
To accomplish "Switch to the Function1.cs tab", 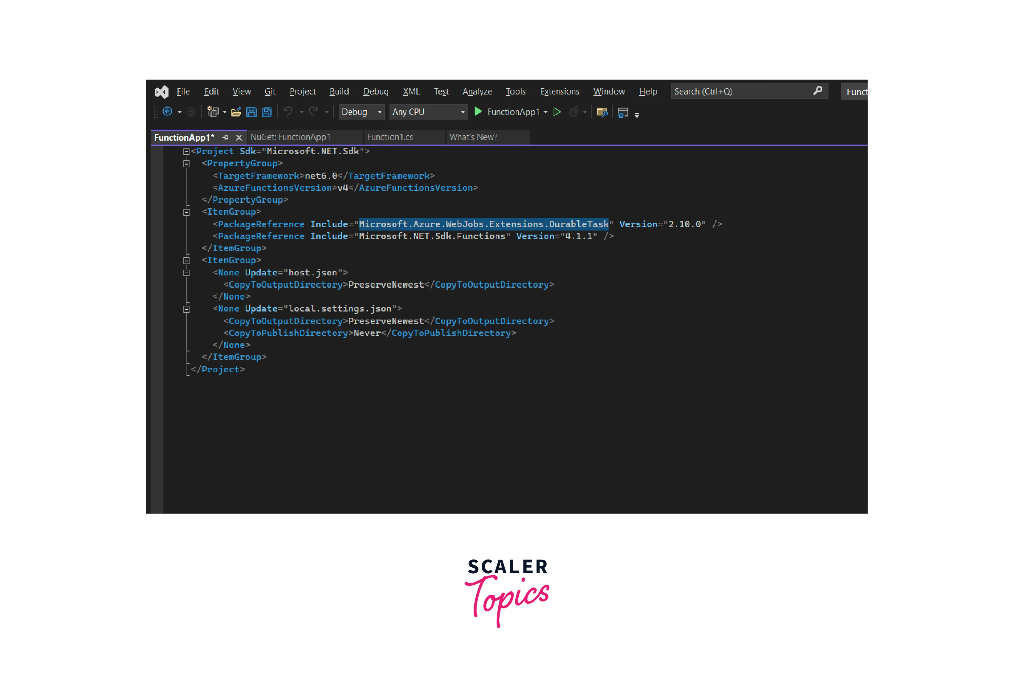I will coord(389,137).
